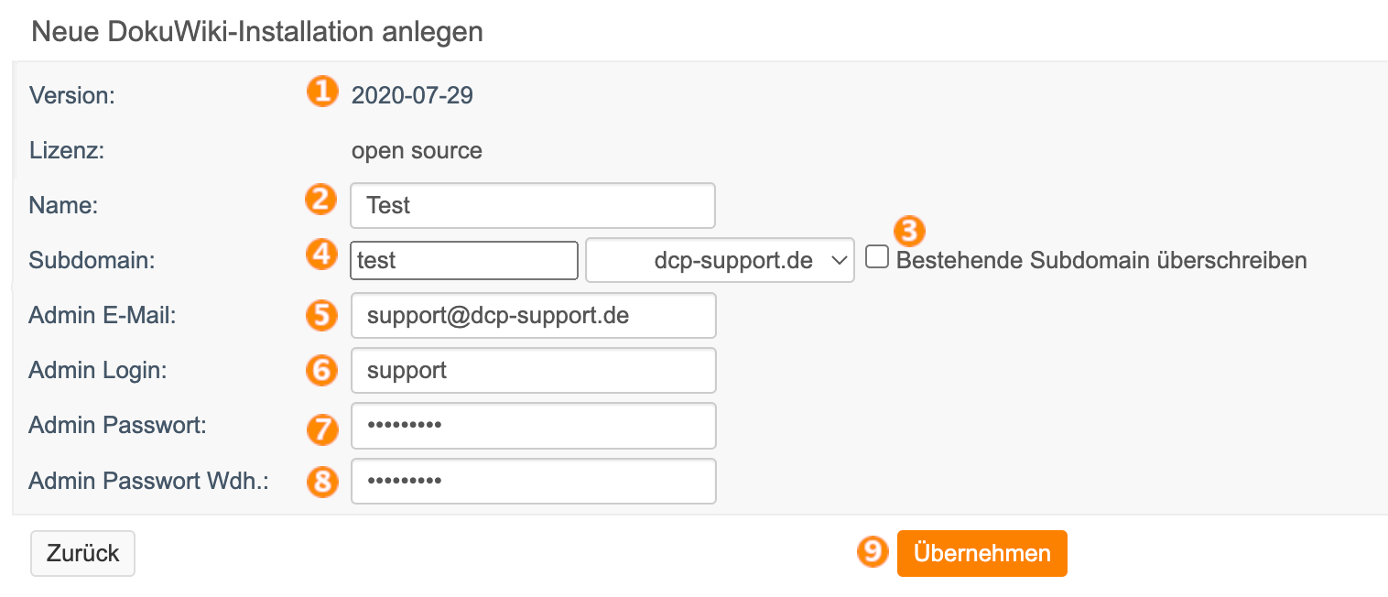1388x597 pixels.
Task: Click the Admin Passwort Wdh. repeat field
Action: point(533,481)
